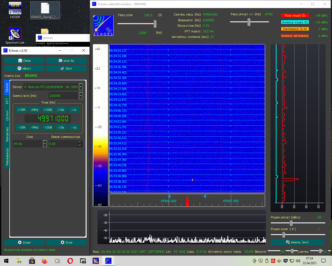Viewport: 332px width, 266px height.
Task: Open Firefox from the taskbar
Action: pos(45,261)
